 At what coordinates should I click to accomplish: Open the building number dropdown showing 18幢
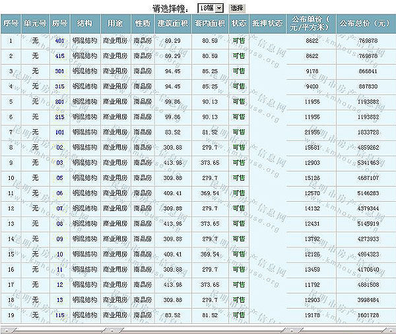click(x=211, y=8)
